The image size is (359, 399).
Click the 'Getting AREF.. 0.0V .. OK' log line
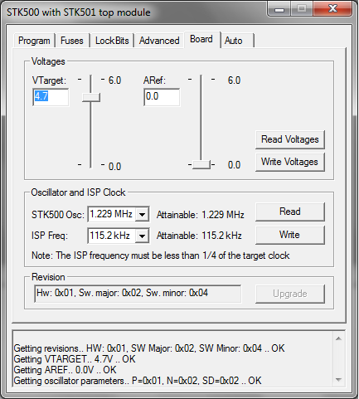pyautogui.click(x=65, y=370)
